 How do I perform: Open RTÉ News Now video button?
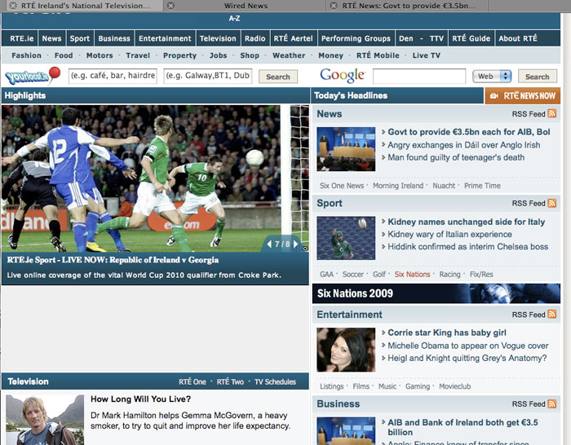click(523, 96)
